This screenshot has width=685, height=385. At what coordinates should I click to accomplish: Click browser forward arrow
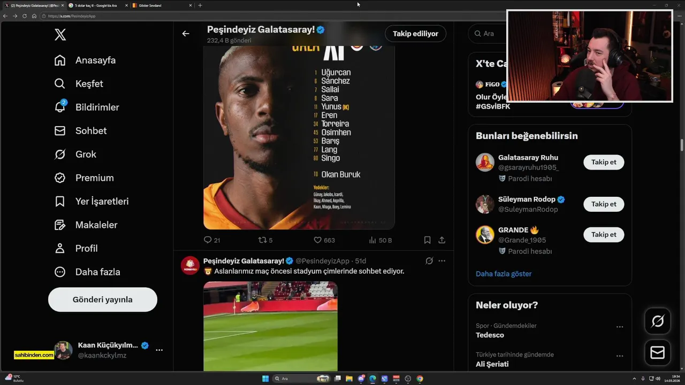(x=15, y=16)
